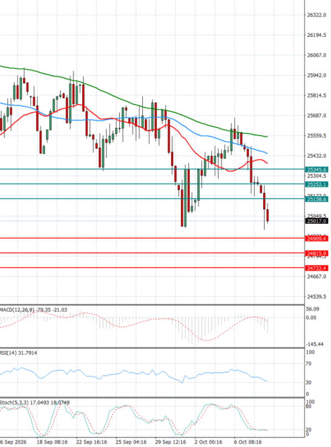The width and height of the screenshot is (331, 447).
Task: Click the 24539.5 price scale value
Action: point(317,297)
